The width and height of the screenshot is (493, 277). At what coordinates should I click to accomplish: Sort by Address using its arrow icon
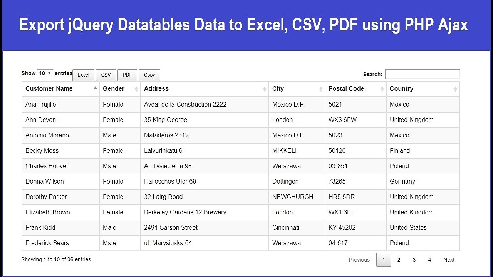pyautogui.click(x=265, y=89)
